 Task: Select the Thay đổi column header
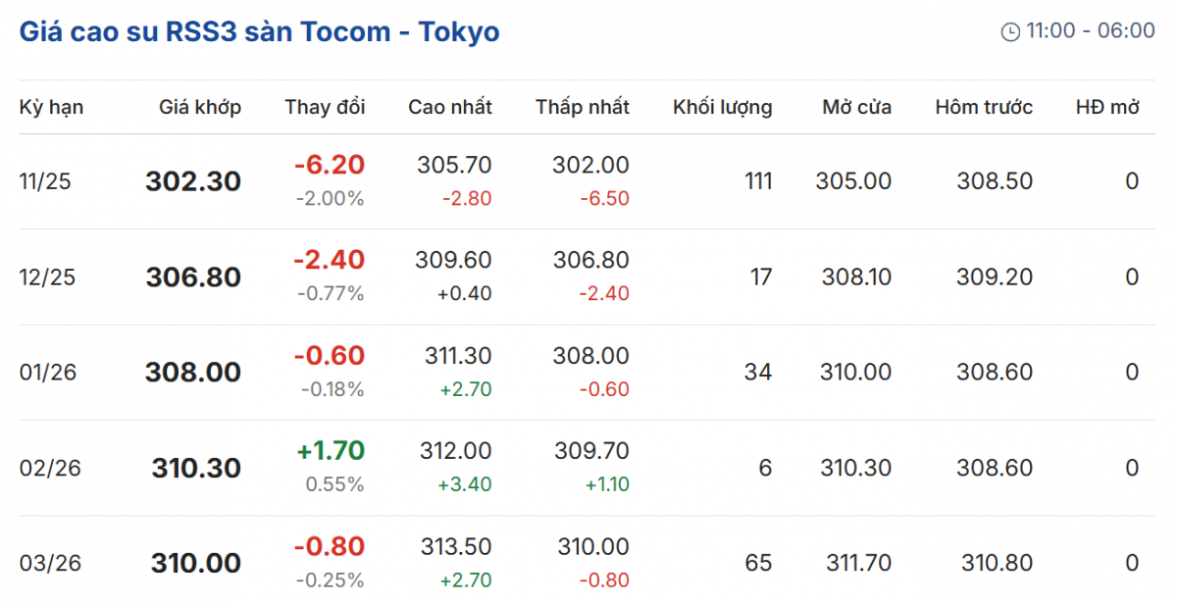tap(325, 107)
